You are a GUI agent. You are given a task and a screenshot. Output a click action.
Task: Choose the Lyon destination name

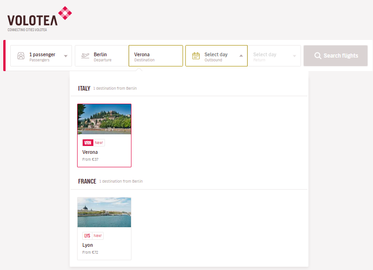(87, 245)
